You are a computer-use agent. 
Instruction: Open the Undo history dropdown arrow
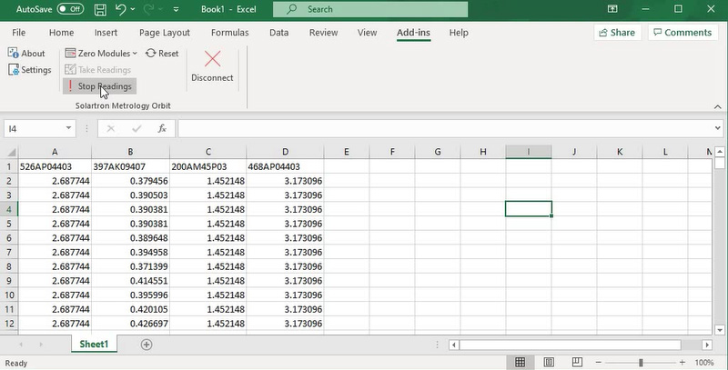(133, 9)
